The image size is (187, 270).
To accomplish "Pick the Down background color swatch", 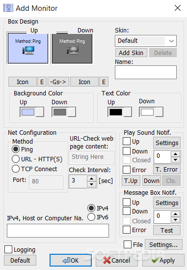I will 64,112.
